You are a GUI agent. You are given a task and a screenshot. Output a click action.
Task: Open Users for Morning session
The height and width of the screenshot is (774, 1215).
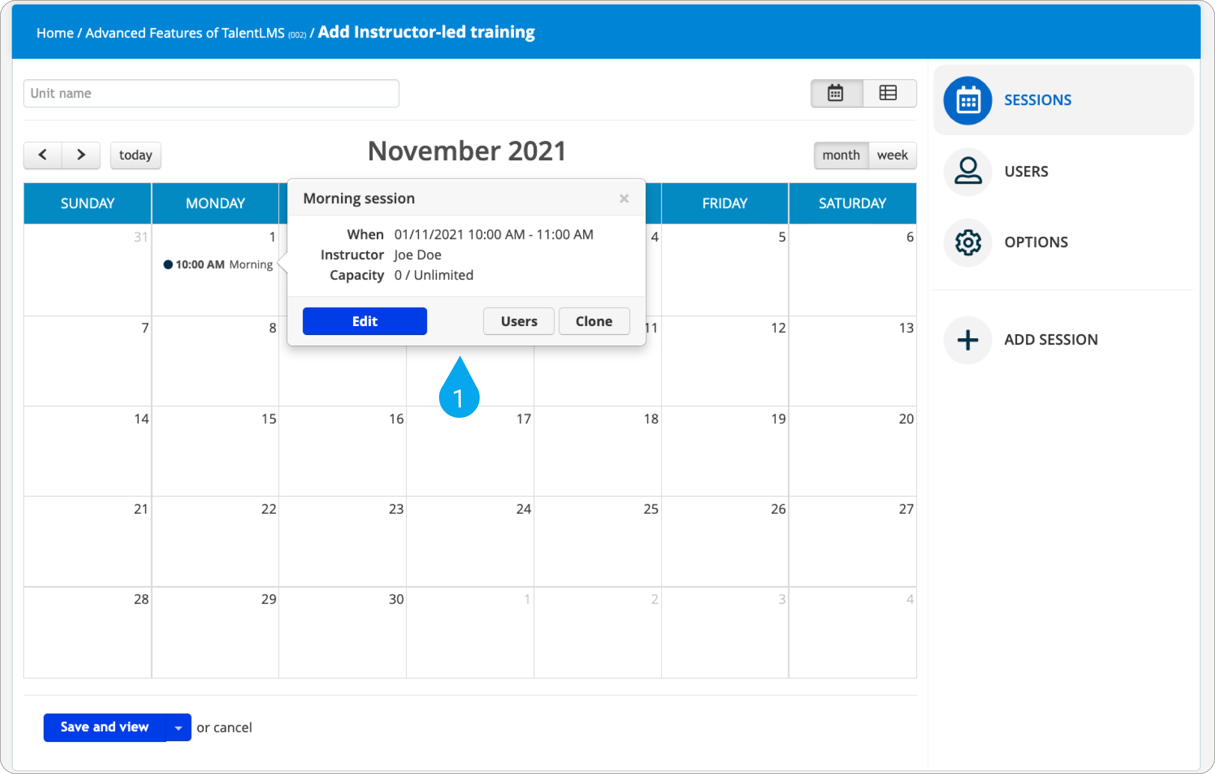pyautogui.click(x=519, y=321)
